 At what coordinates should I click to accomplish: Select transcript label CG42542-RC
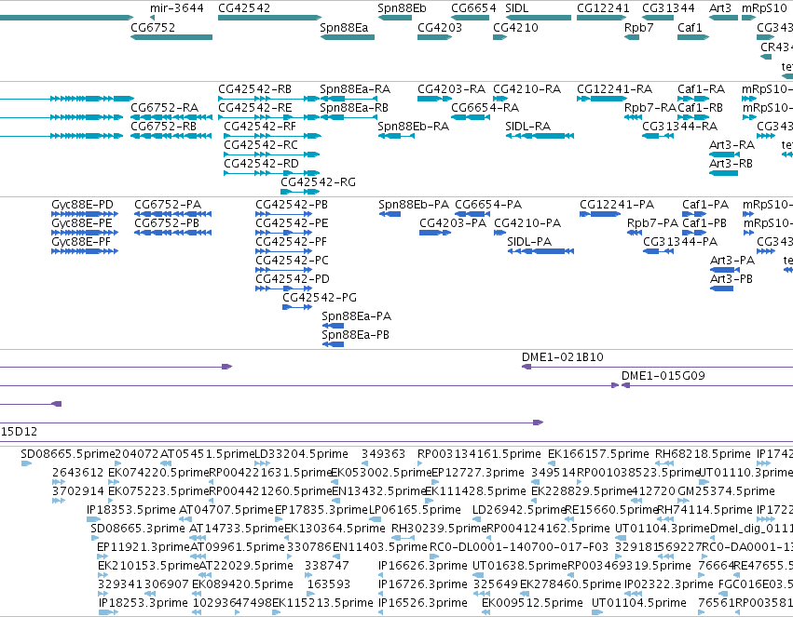pos(261,145)
